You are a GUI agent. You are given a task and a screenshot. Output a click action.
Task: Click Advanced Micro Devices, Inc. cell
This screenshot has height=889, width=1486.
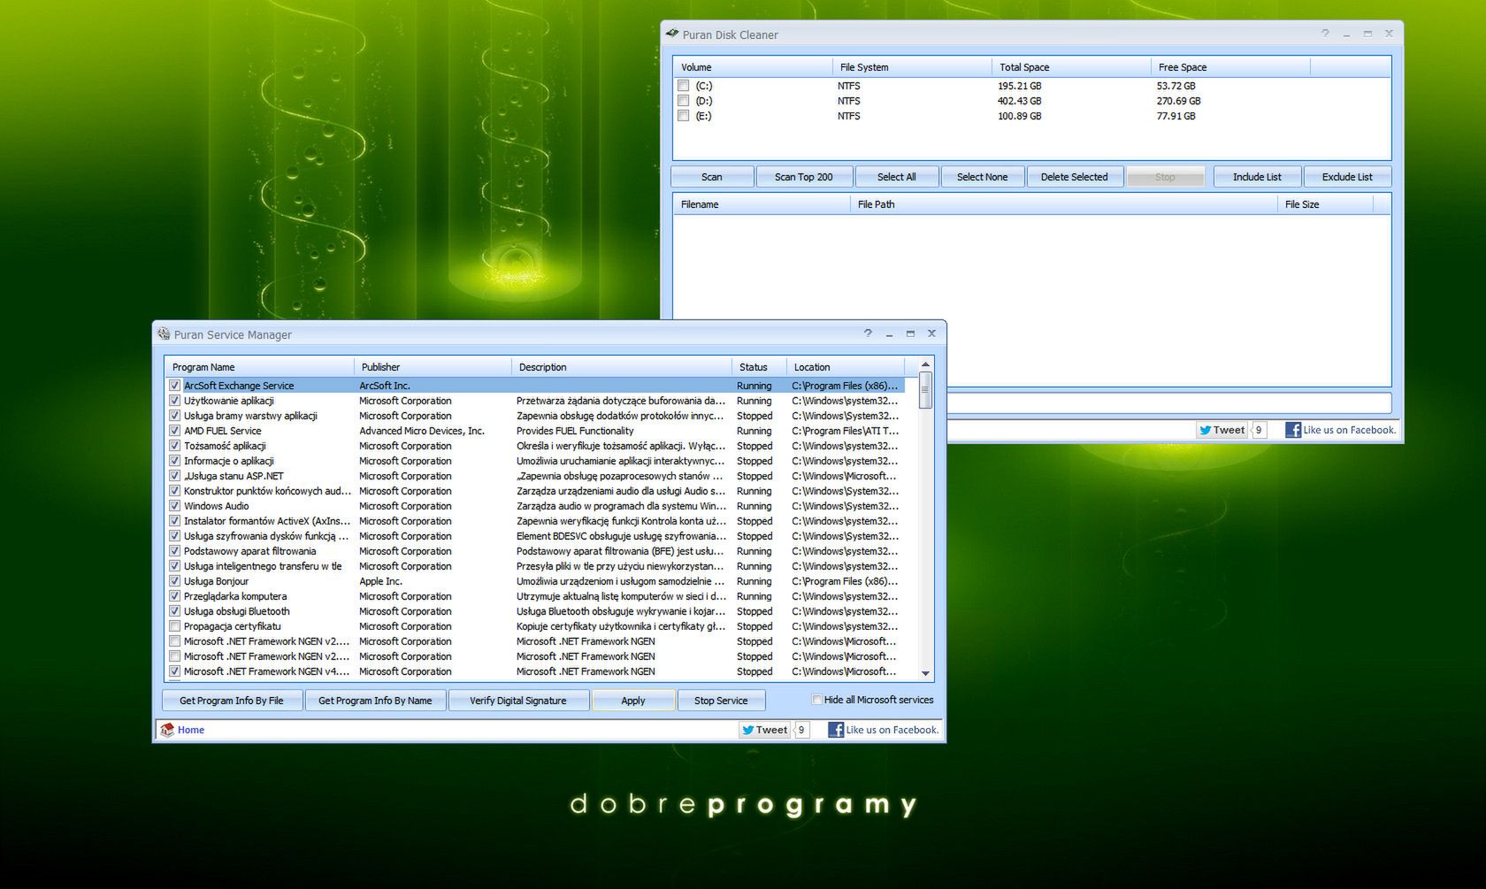click(422, 431)
